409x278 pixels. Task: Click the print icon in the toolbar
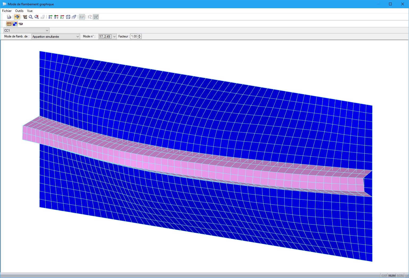click(x=9, y=17)
